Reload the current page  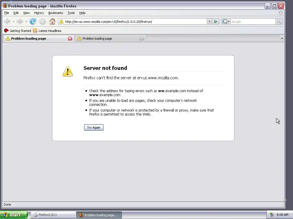tap(33, 21)
